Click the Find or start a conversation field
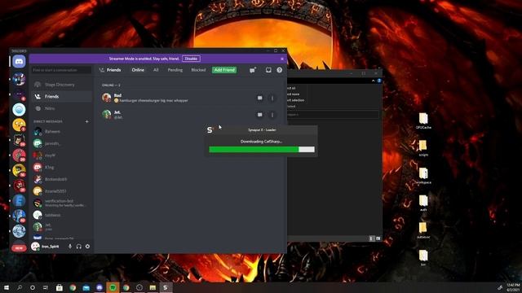This screenshot has height=293, width=522. [61, 70]
